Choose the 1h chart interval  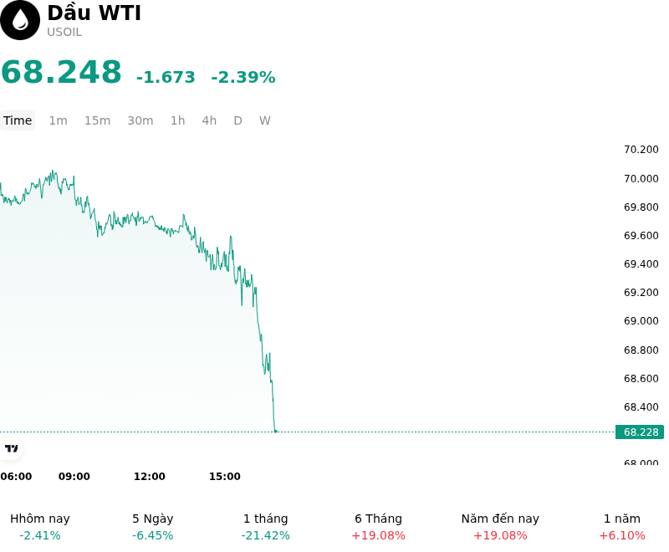pos(178,120)
